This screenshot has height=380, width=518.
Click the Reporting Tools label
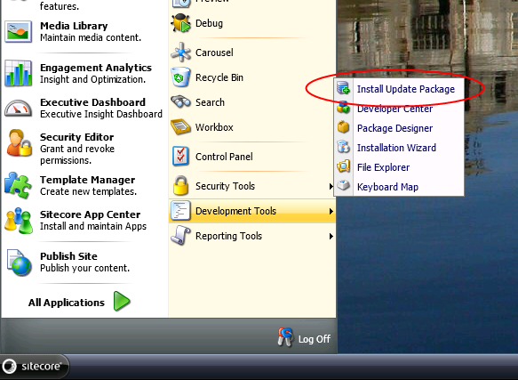click(228, 236)
